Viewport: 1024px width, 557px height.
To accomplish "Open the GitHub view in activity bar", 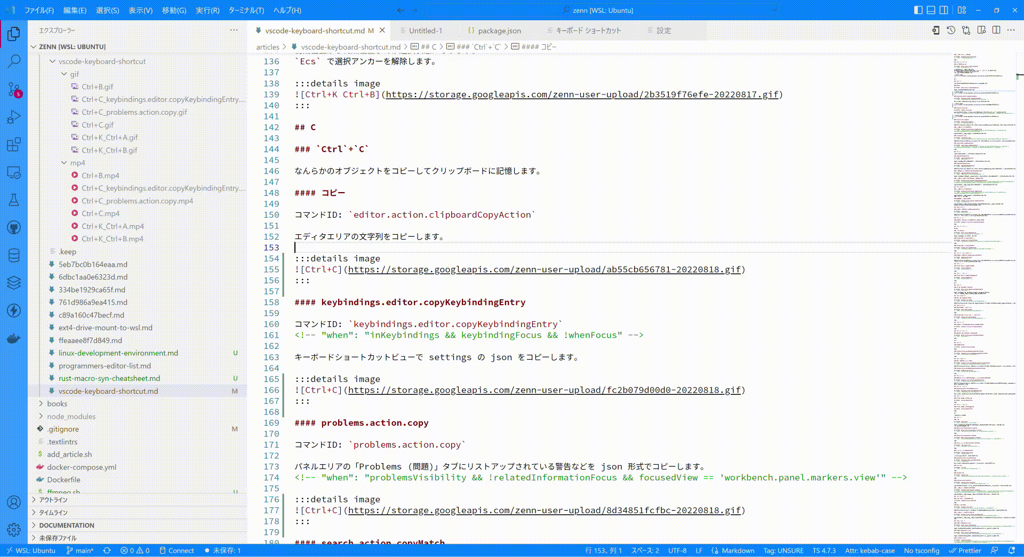I will click(x=14, y=227).
